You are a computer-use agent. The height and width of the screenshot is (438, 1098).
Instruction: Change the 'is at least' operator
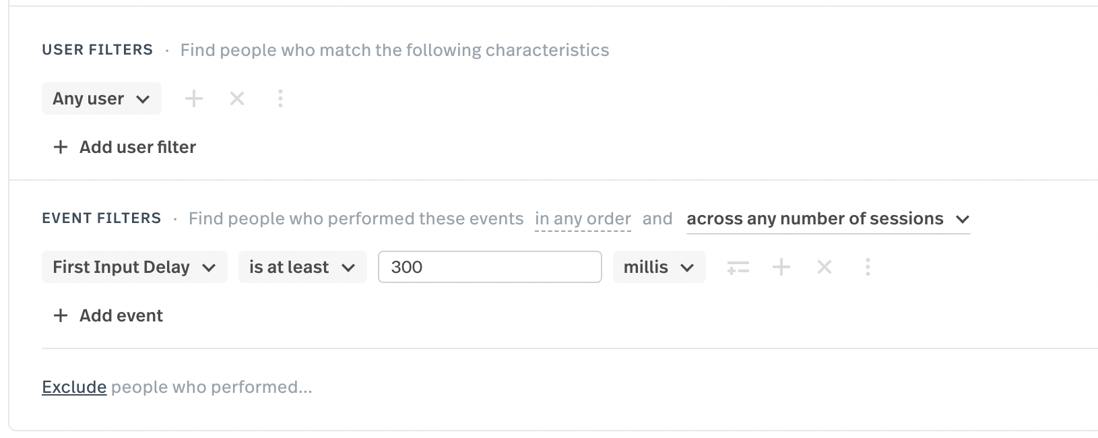click(302, 268)
